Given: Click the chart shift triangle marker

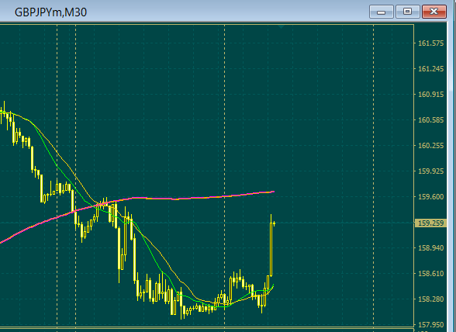Looking at the screenshot, I should pyautogui.click(x=281, y=26).
